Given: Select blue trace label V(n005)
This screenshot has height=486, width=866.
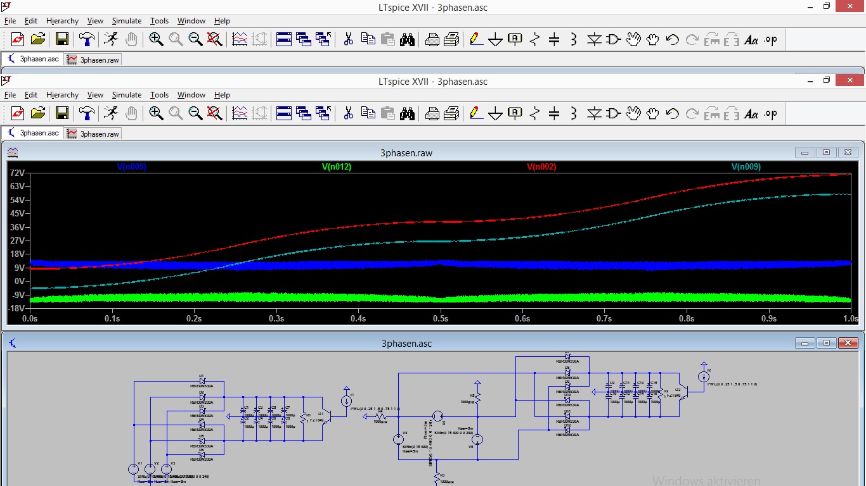Looking at the screenshot, I should pos(132,167).
